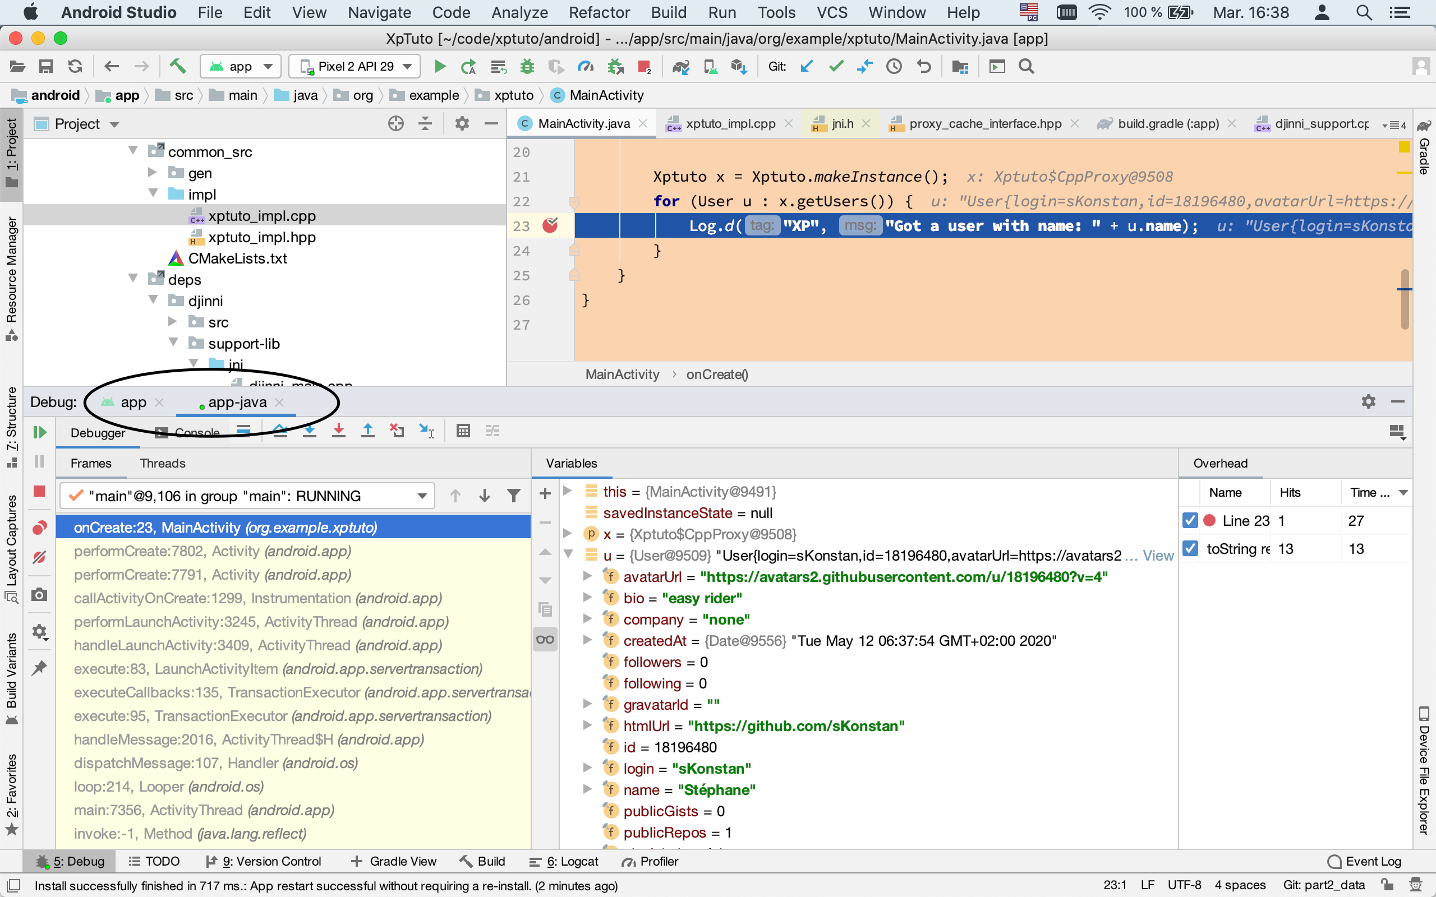The image size is (1436, 897).
Task: Expand the gen folder in Project tree
Action: click(153, 173)
